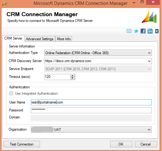
Task: Expand the Authentication Type dropdown
Action: pos(98,53)
